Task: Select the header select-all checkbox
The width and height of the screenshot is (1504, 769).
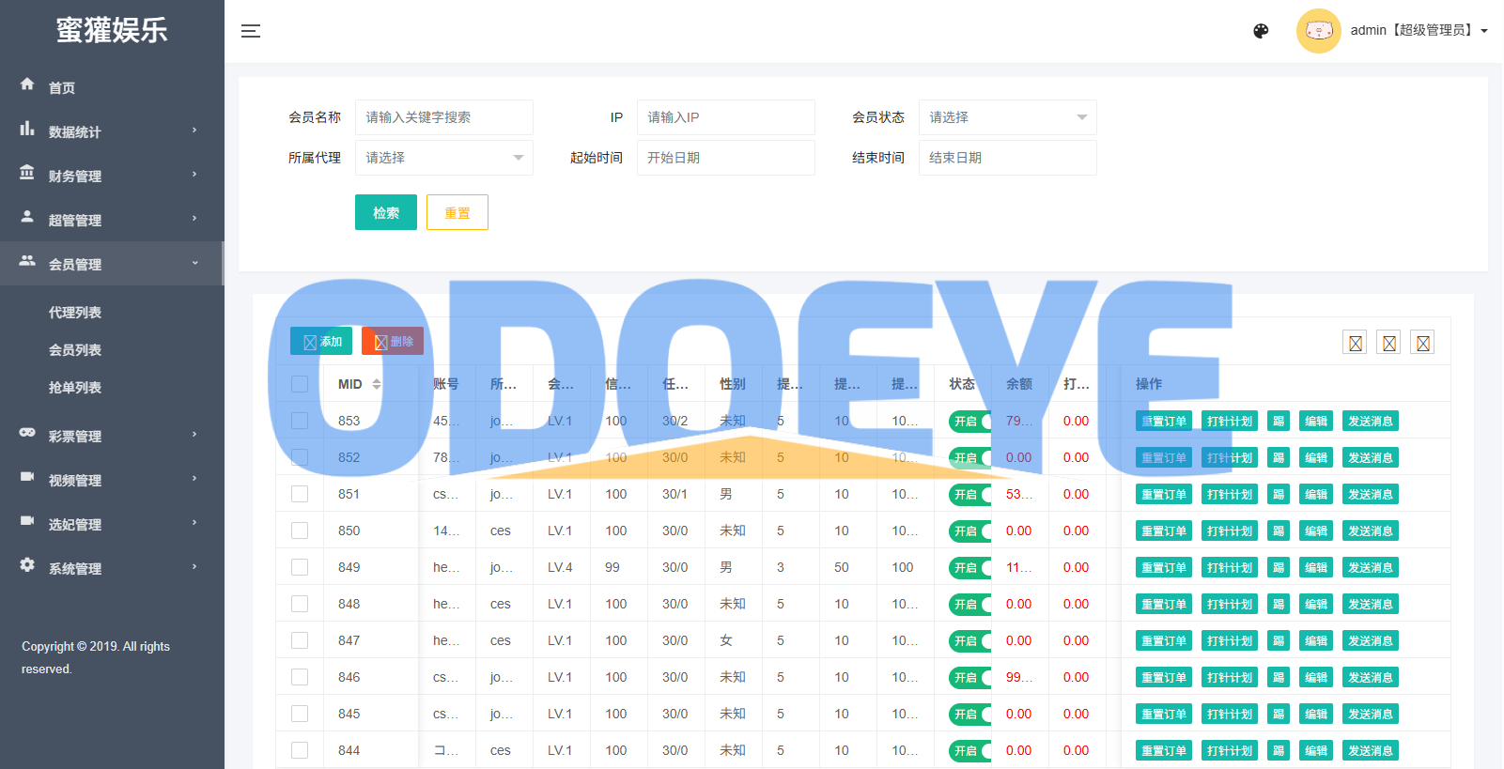Action: [300, 384]
